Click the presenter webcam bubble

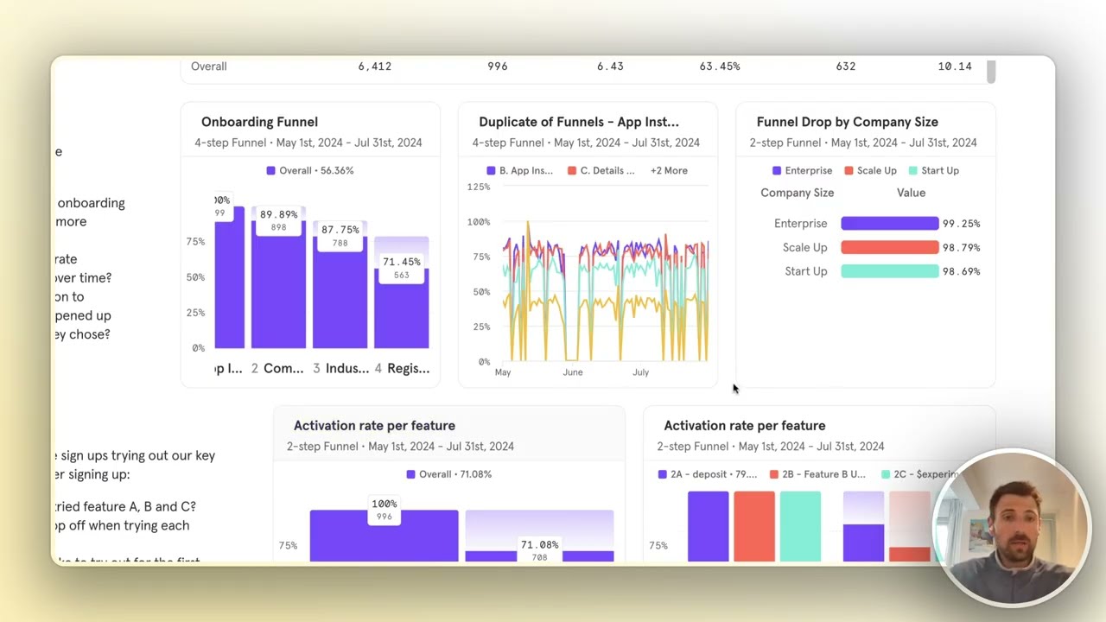point(1012,526)
